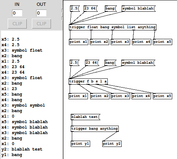Viewport: 177px width, 159px height.
Task: Click console line 'x5: bang'
Action: pyautogui.click(x=12, y=94)
